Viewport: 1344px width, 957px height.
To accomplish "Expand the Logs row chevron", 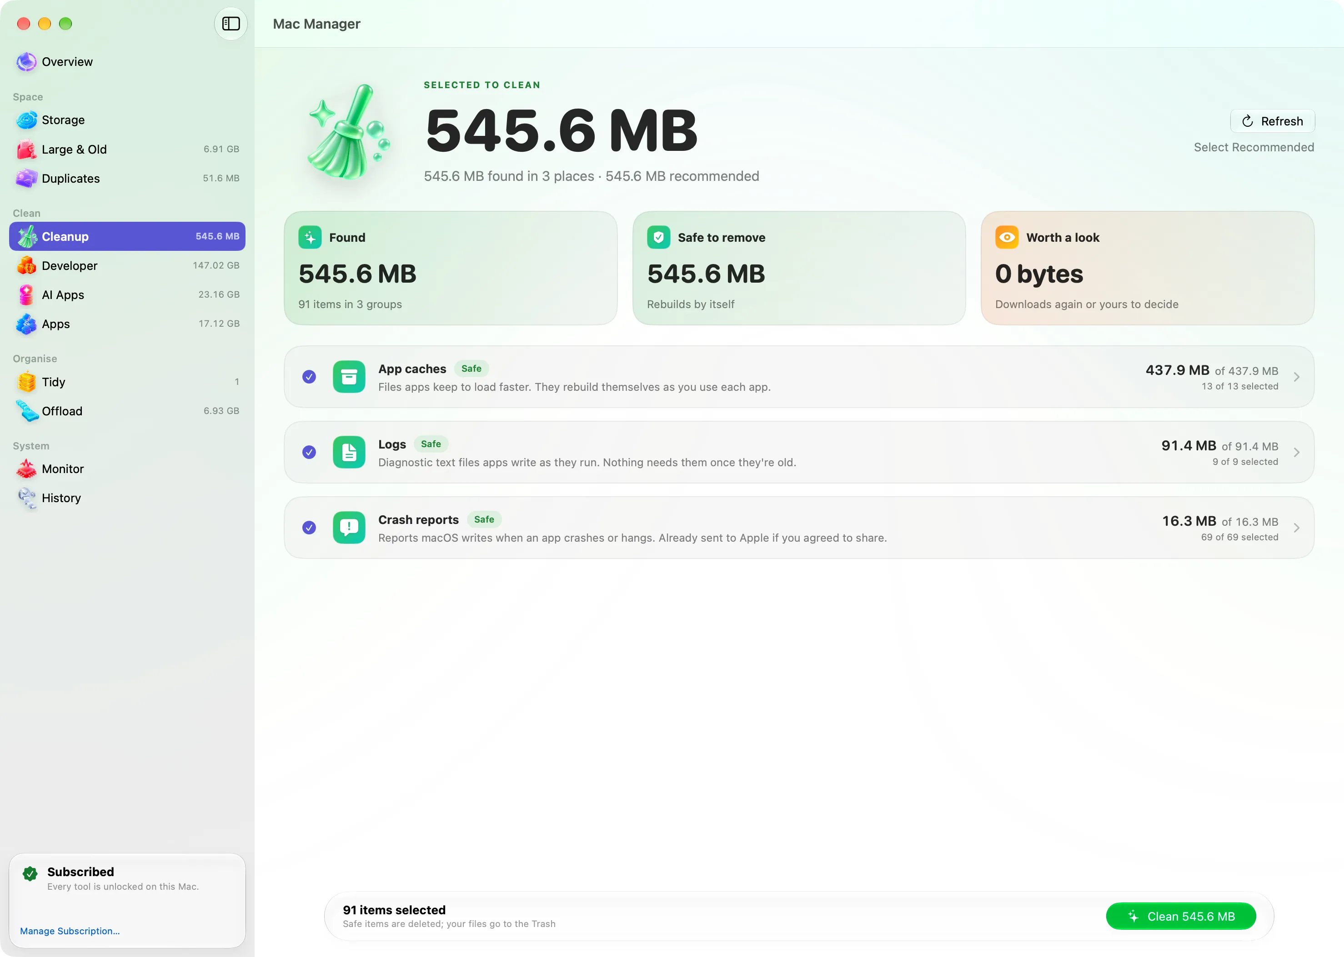I will click(1297, 453).
